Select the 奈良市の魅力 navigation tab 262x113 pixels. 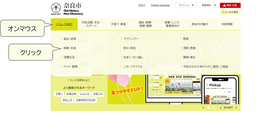[x=200, y=24]
